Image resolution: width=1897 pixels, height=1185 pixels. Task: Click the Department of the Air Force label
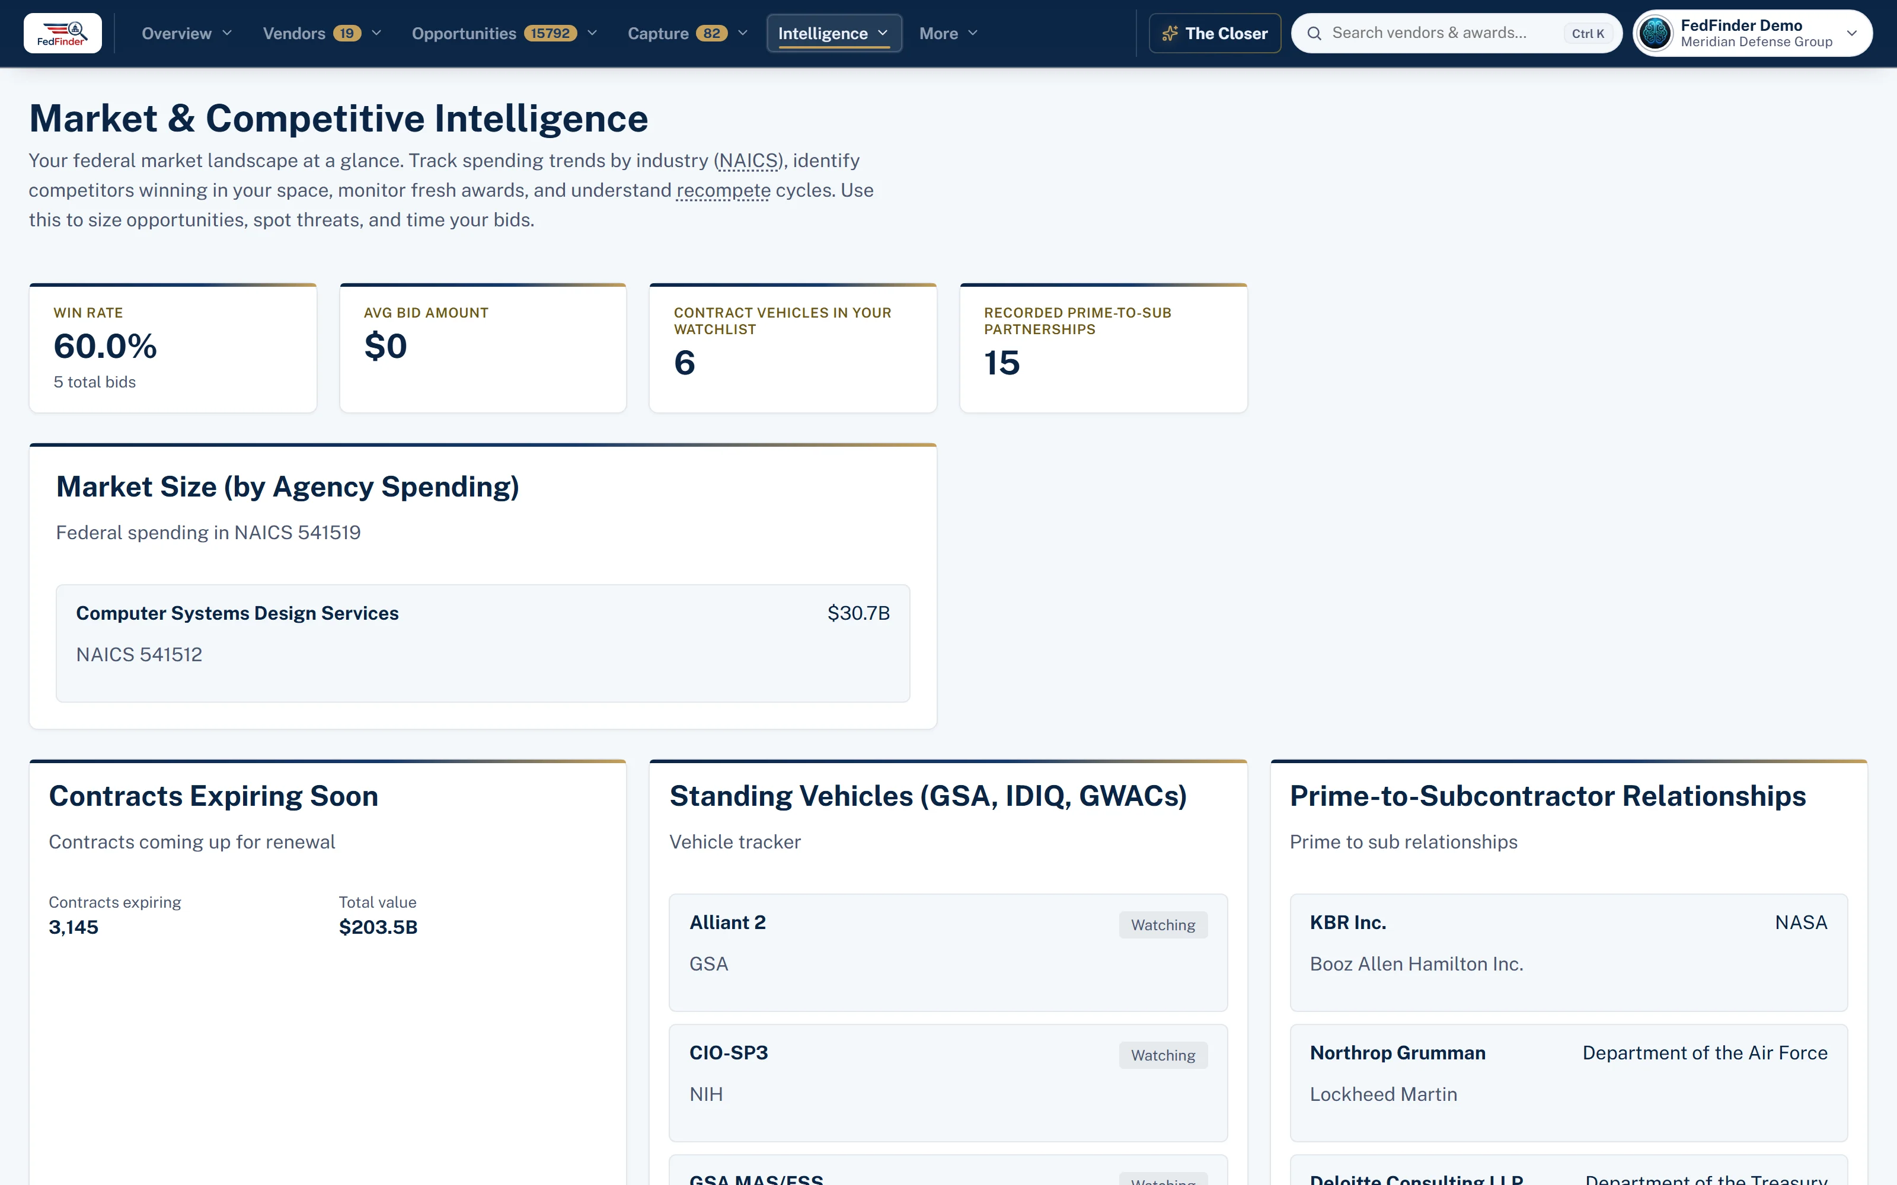(1705, 1053)
